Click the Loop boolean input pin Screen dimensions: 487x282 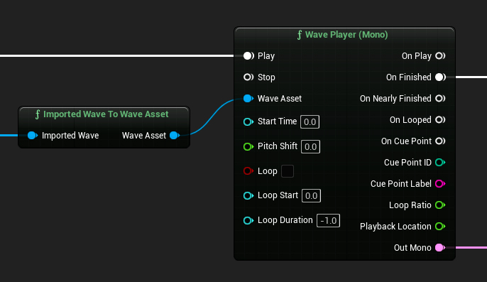pyautogui.click(x=248, y=171)
